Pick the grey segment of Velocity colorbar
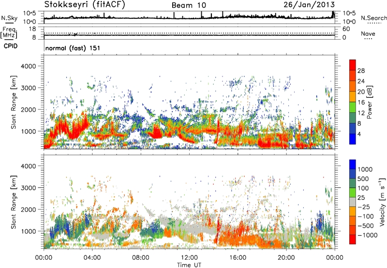Viewport: 387px width, 268px height. tap(353, 202)
